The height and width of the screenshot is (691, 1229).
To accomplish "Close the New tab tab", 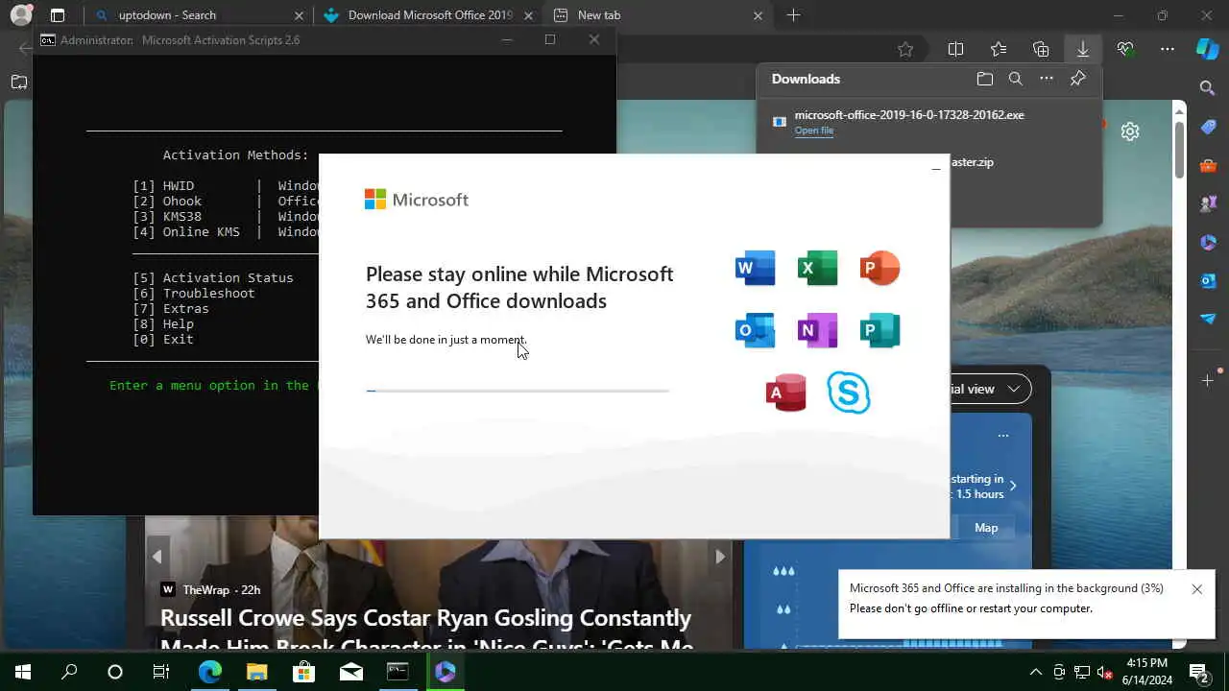I will click(x=758, y=15).
